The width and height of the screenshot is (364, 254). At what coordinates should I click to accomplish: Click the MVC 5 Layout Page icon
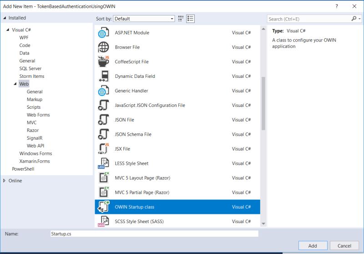pos(104,178)
